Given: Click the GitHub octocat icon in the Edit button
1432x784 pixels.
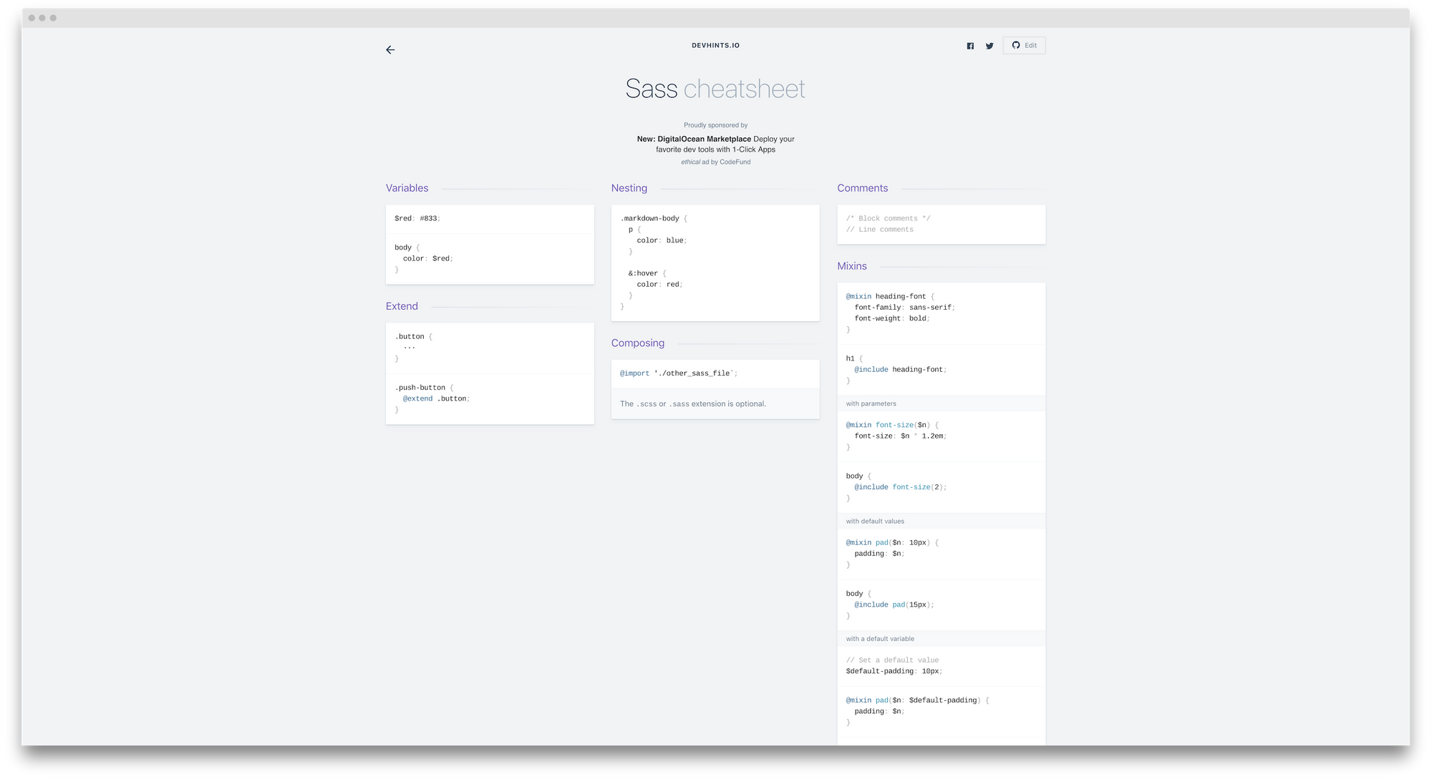Looking at the screenshot, I should click(1015, 45).
